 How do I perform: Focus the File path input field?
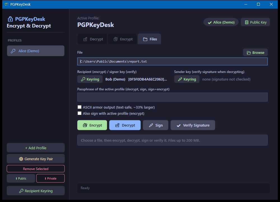pos(172,61)
